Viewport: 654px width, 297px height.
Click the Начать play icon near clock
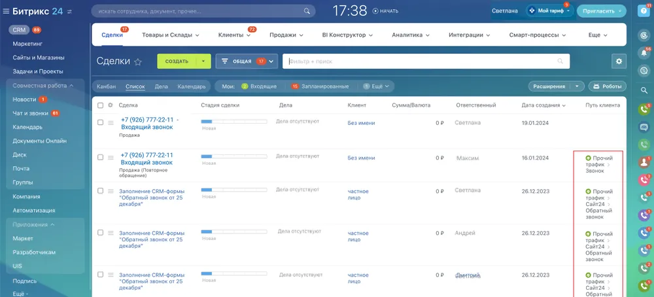point(375,11)
